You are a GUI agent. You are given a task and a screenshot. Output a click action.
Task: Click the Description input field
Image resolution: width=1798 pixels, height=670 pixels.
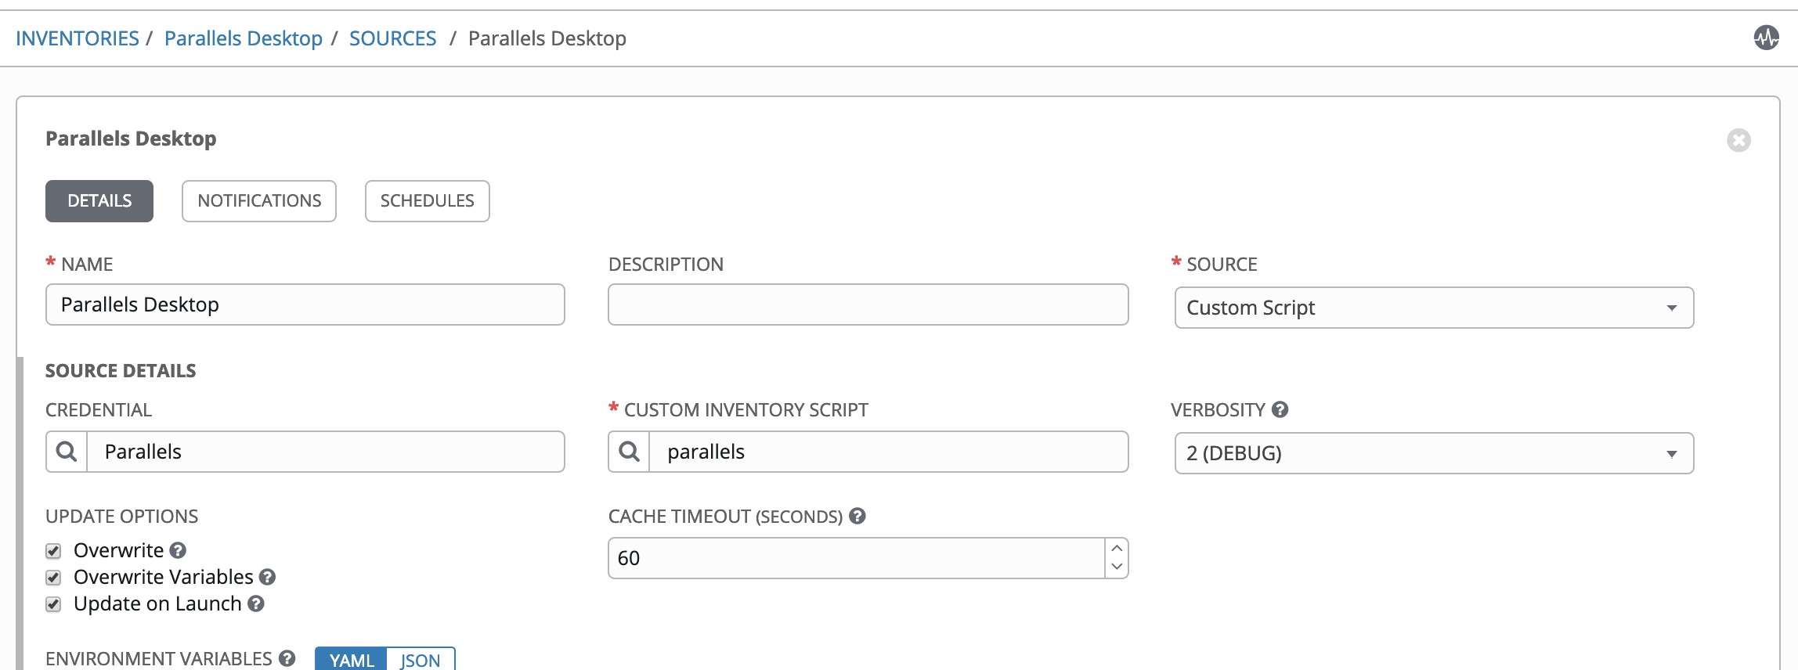coord(868,304)
